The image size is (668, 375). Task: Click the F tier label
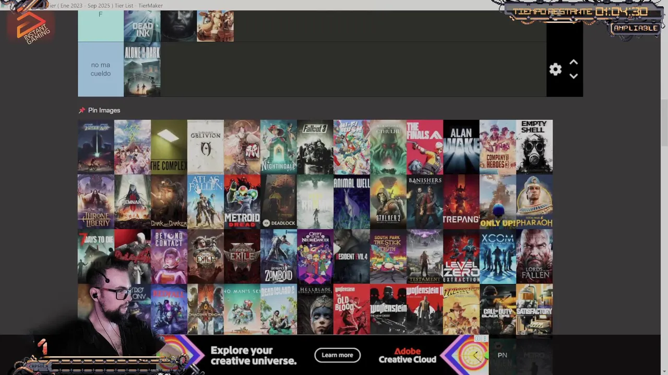coord(101,26)
